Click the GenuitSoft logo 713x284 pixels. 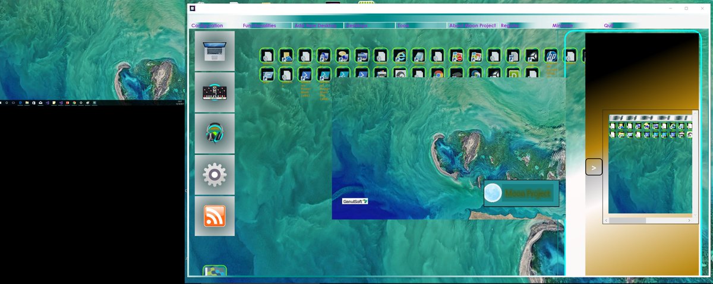355,201
